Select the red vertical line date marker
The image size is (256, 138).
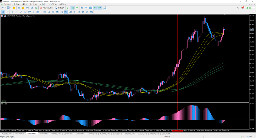(178, 131)
